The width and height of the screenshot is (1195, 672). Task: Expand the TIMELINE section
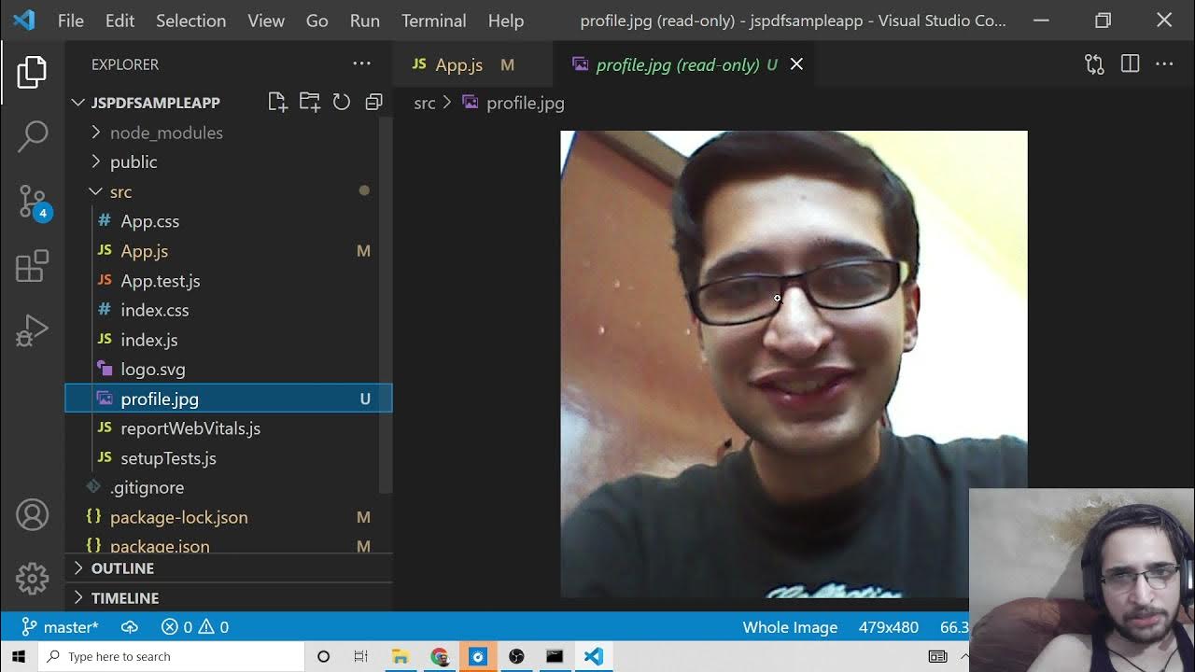[x=124, y=598]
